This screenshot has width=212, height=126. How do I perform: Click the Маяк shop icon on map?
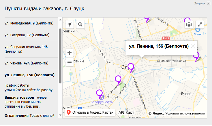(198, 30)
